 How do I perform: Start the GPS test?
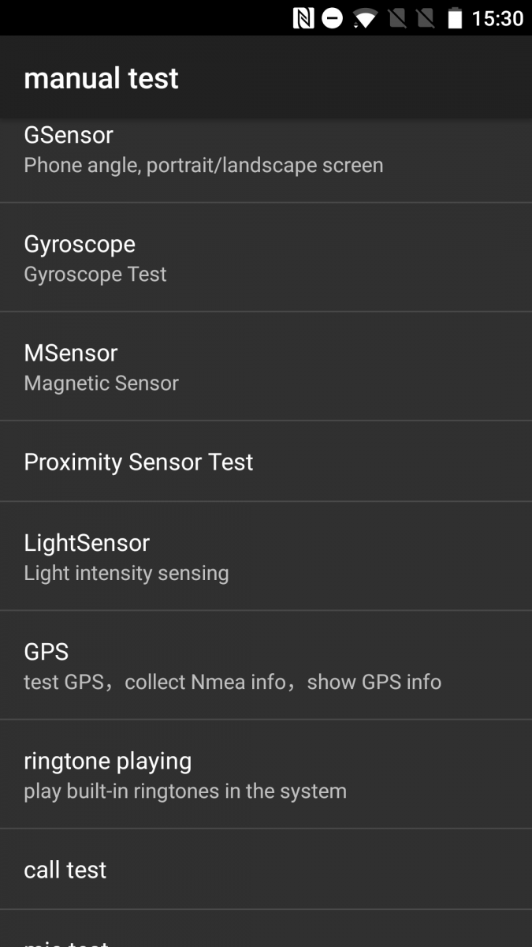pyautogui.click(x=266, y=665)
